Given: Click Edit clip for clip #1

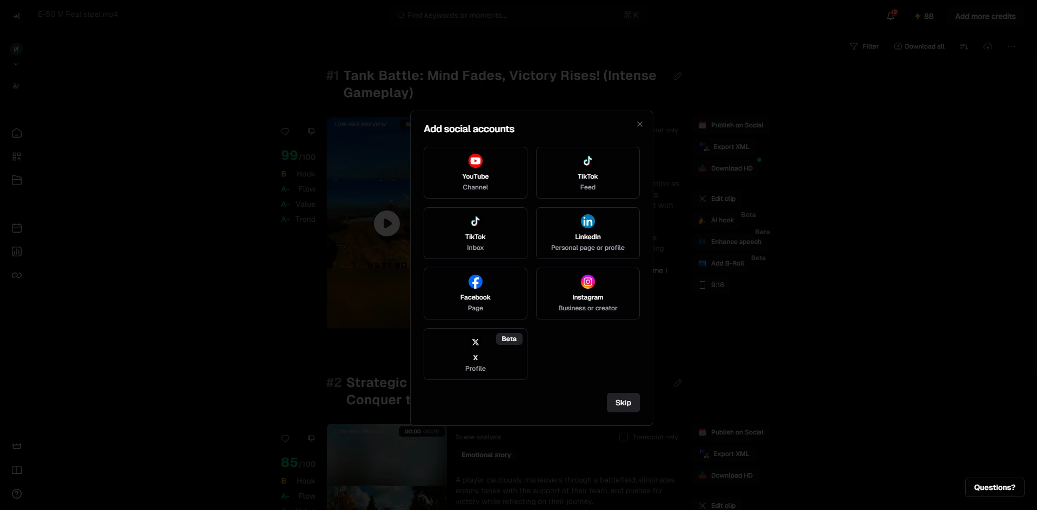Looking at the screenshot, I should click(x=718, y=199).
